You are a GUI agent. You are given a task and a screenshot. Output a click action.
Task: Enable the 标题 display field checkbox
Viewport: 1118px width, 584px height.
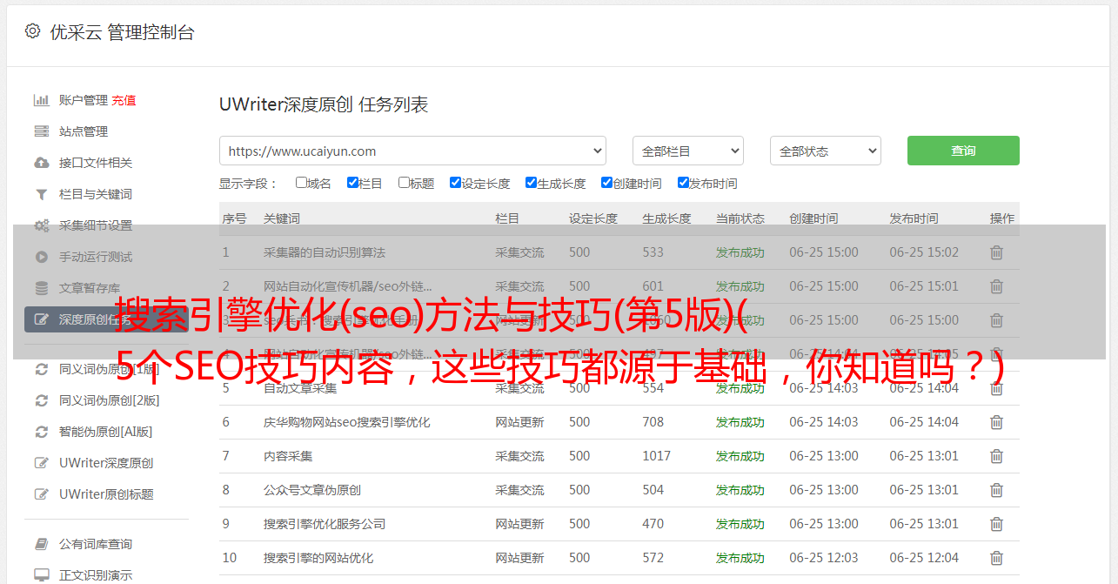404,183
